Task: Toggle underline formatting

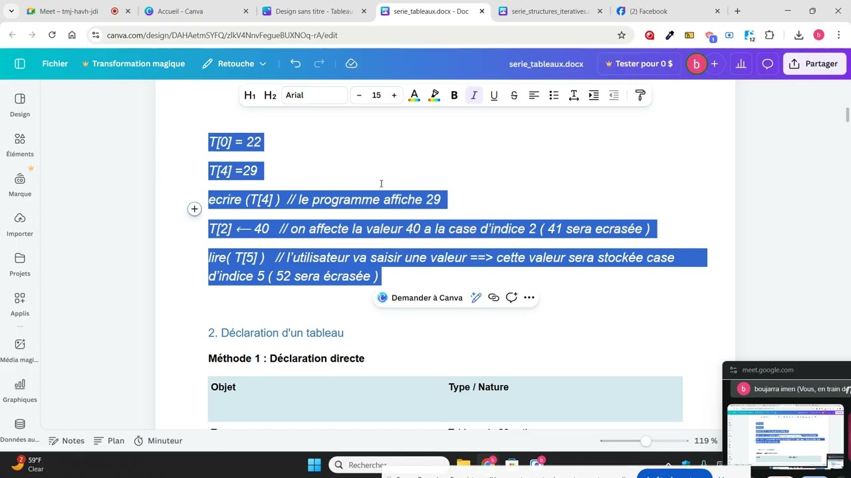Action: point(494,96)
